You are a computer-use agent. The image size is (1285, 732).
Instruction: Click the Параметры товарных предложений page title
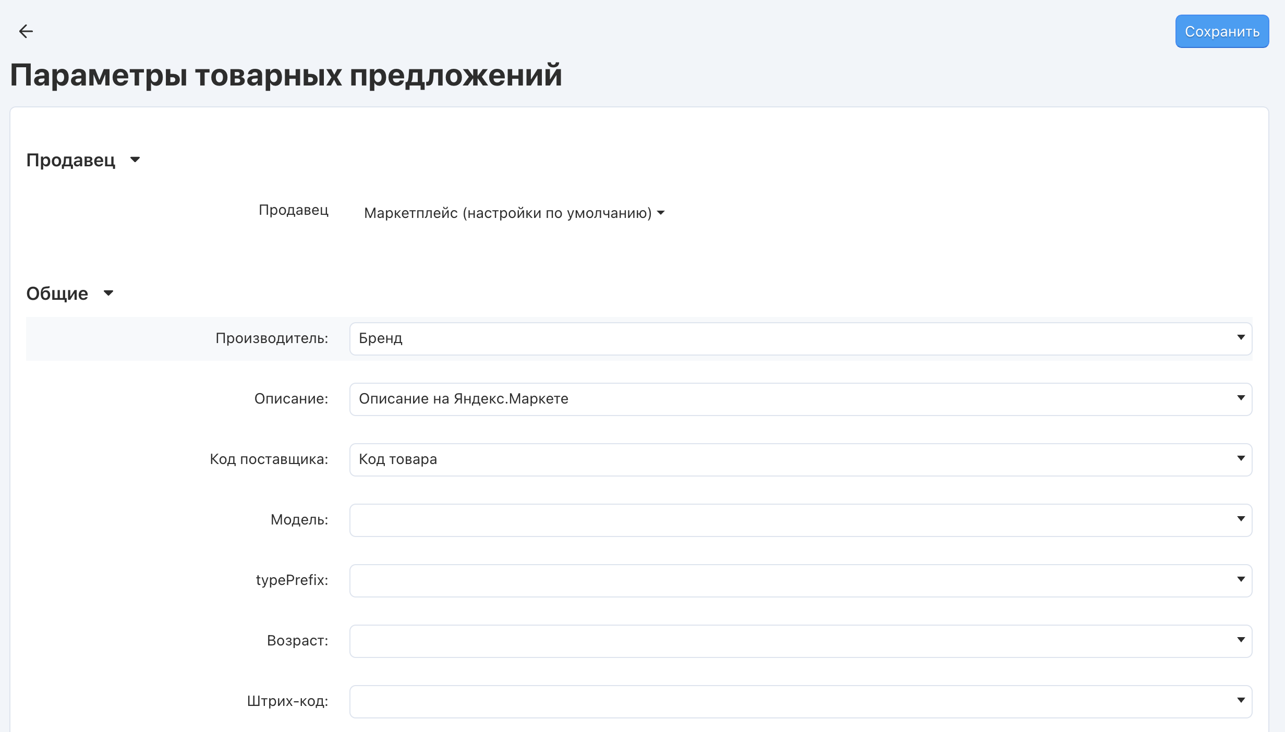pos(286,75)
